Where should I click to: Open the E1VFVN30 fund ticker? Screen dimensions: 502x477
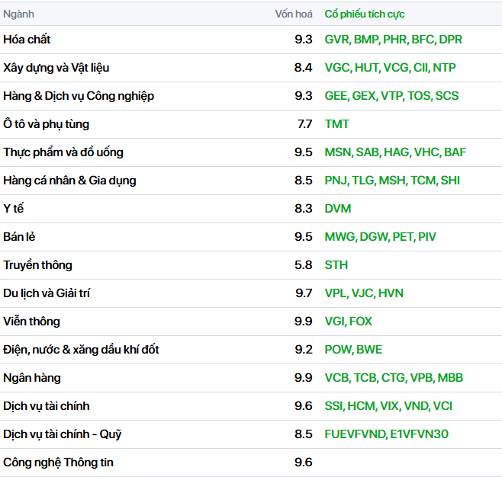(420, 434)
